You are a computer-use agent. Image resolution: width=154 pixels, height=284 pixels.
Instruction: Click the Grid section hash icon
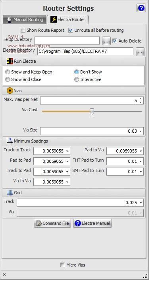(x=10, y=193)
